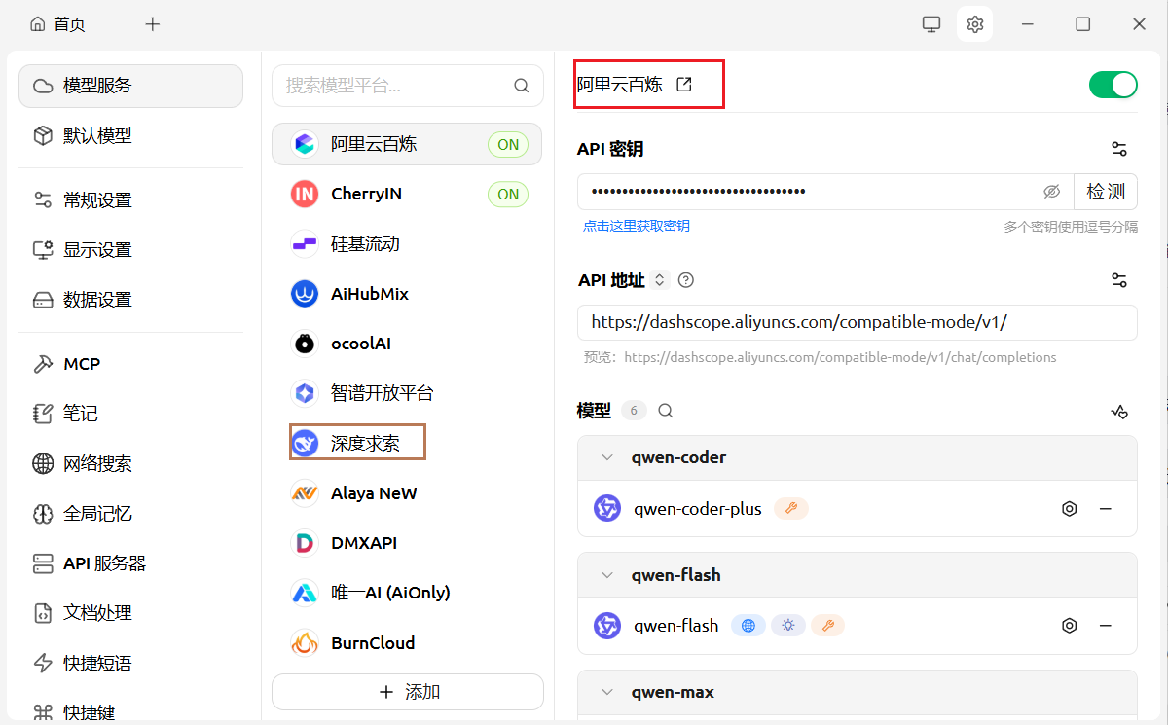Select ocoolAI provider
This screenshot has width=1168, height=725.
407,344
